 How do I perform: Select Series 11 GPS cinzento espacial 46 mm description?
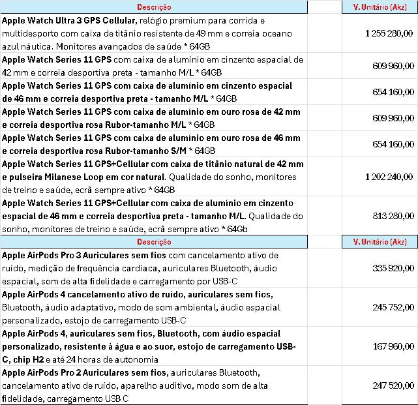pos(154,92)
